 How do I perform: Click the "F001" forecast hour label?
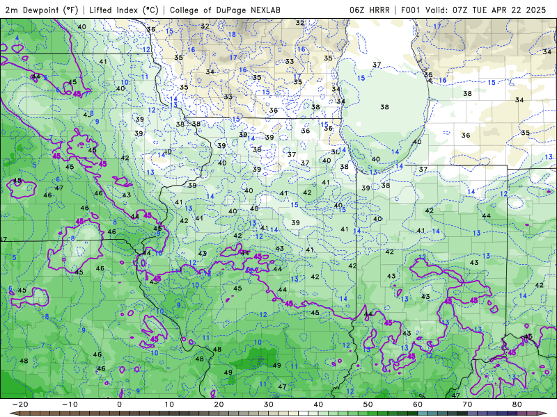[x=411, y=10]
